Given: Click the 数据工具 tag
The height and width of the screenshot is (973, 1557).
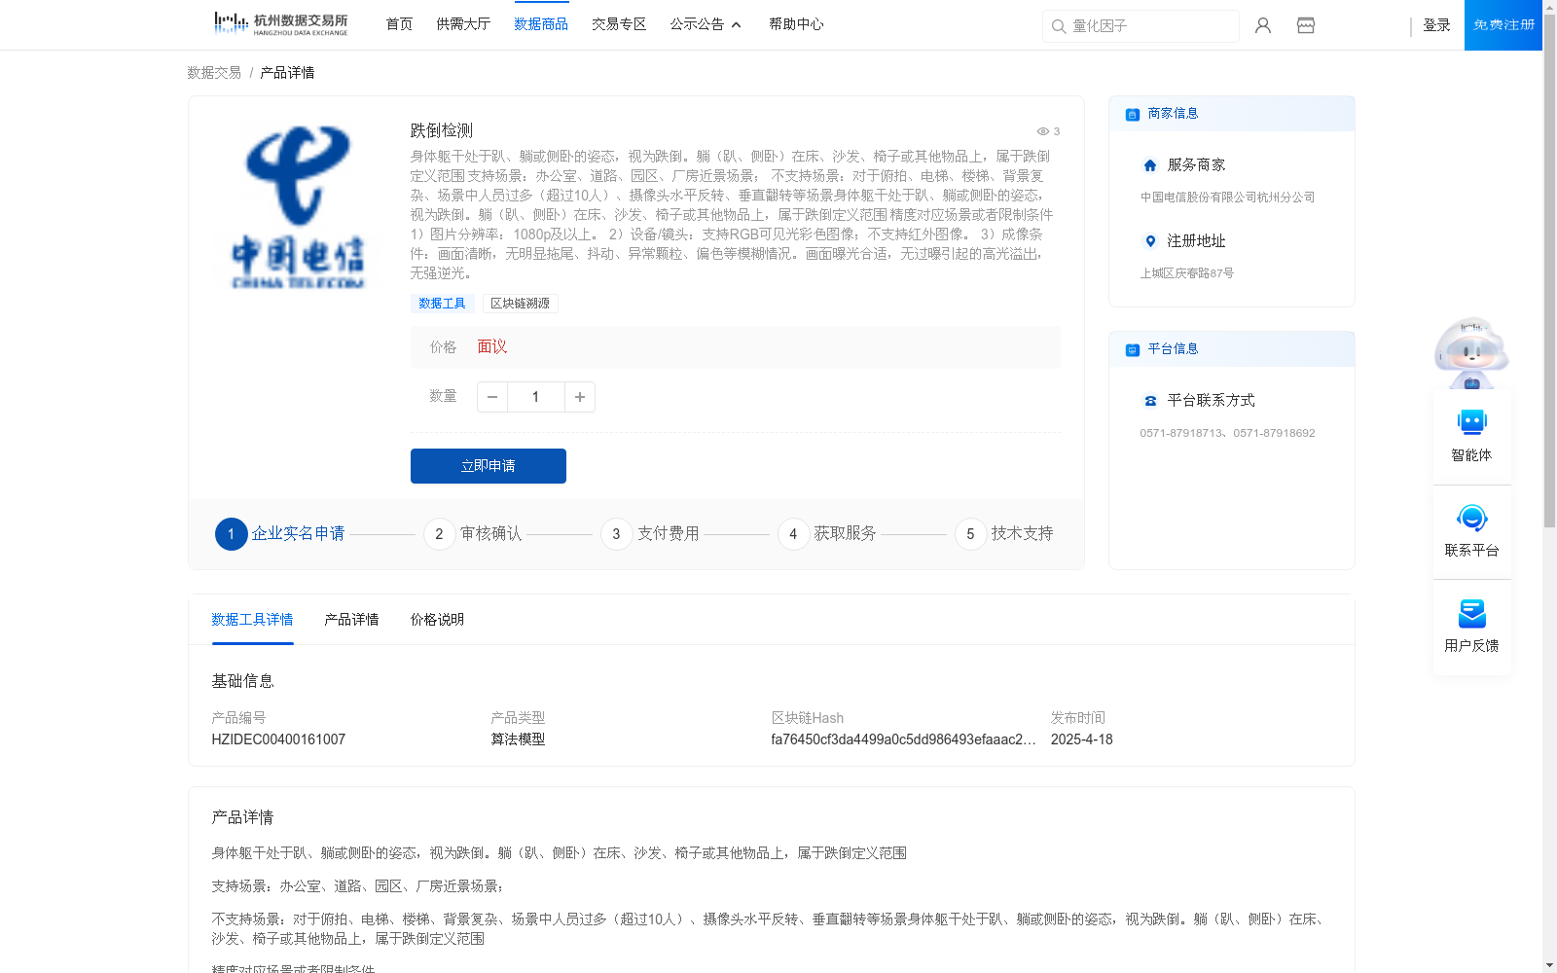Looking at the screenshot, I should [x=442, y=304].
